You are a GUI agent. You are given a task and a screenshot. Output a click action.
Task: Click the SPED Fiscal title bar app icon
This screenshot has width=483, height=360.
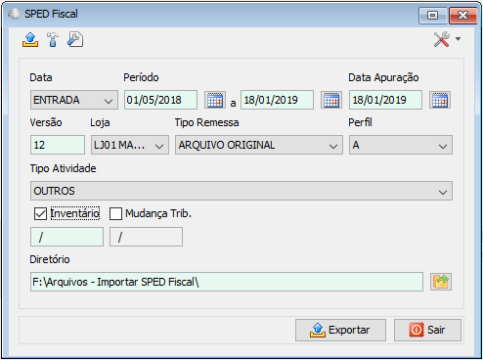coord(14,14)
